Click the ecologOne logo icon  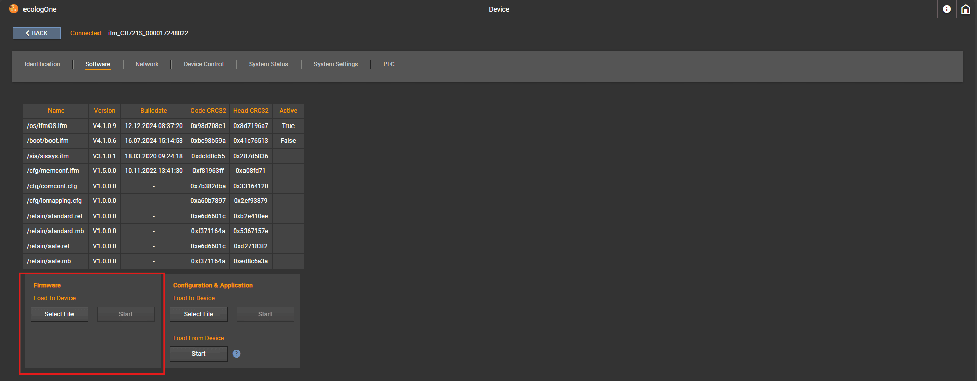[x=14, y=9]
